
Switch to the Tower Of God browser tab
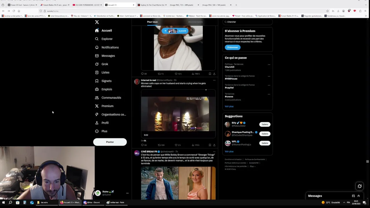pos(23,5)
